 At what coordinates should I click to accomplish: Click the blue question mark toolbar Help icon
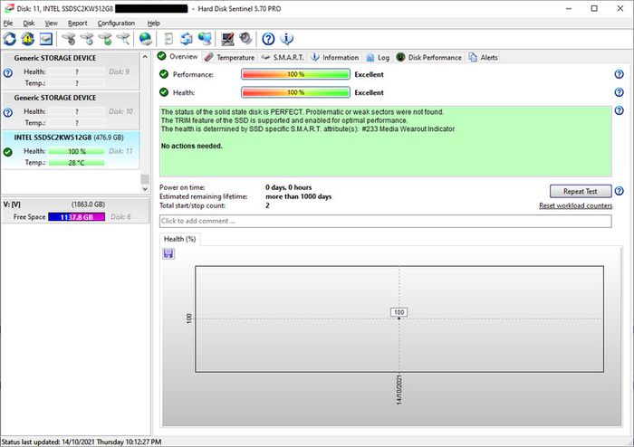[x=268, y=39]
